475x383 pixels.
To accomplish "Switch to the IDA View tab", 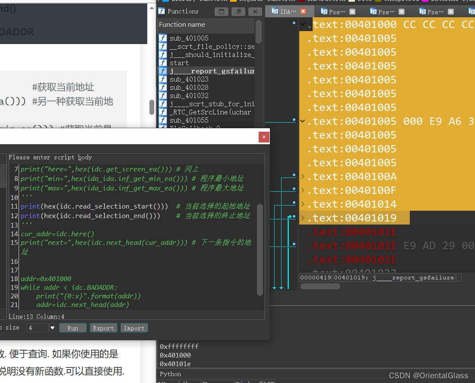I will coord(285,12).
